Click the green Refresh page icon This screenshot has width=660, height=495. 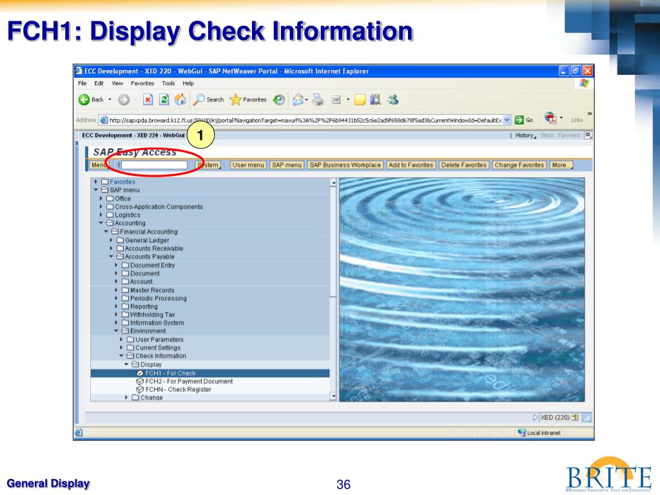pos(164,100)
